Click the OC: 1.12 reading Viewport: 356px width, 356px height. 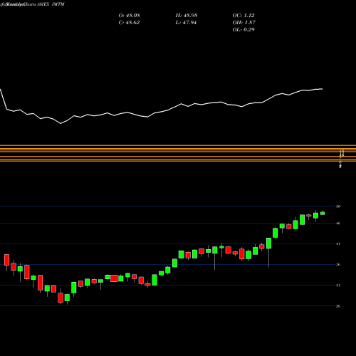click(244, 16)
